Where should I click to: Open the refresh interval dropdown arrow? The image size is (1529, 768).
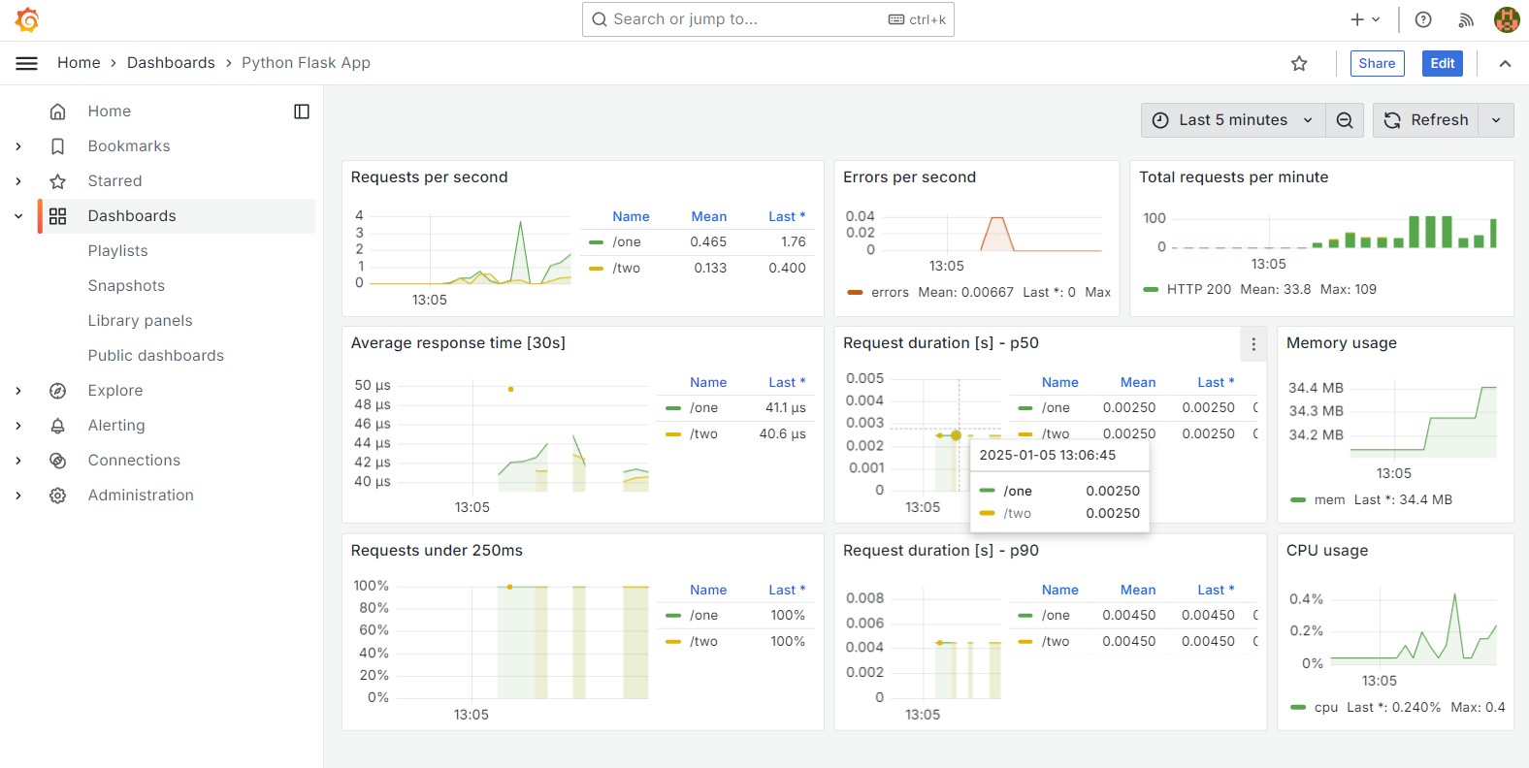click(x=1496, y=120)
